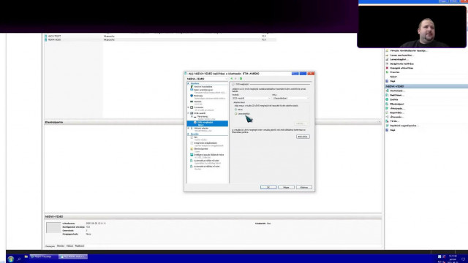The width and height of the screenshot is (468, 263).
Task: Click the back navigation arrow in settings dialog
Action: tap(232, 79)
